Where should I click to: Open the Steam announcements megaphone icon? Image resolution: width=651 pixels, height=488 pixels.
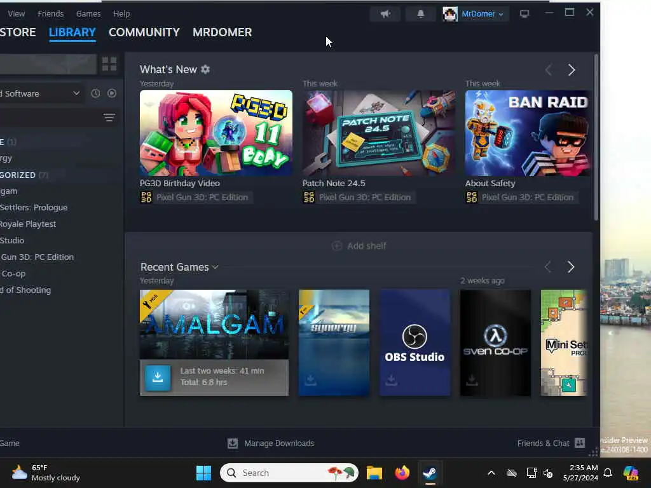(385, 14)
